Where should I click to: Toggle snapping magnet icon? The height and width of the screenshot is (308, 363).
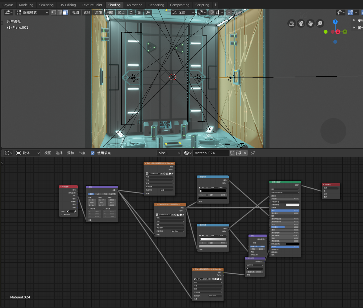[211, 13]
